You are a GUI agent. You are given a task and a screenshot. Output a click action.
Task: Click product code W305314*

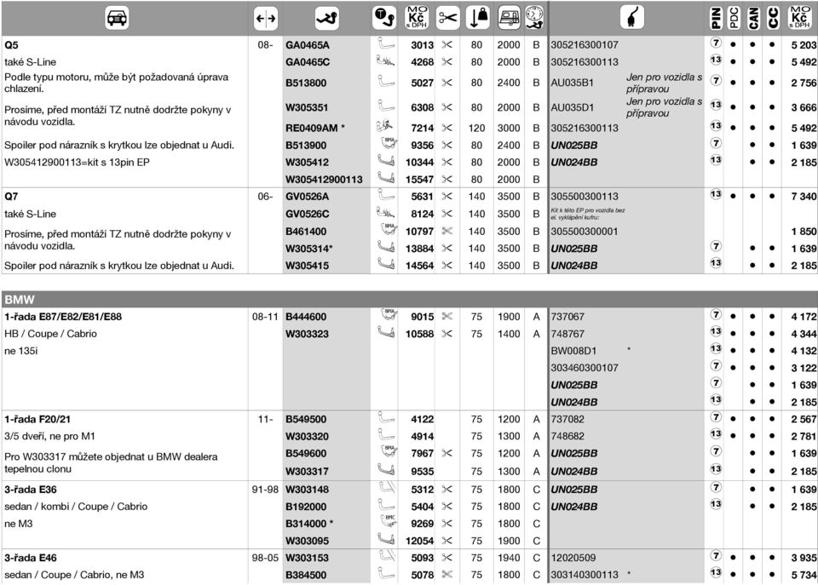[x=308, y=249]
